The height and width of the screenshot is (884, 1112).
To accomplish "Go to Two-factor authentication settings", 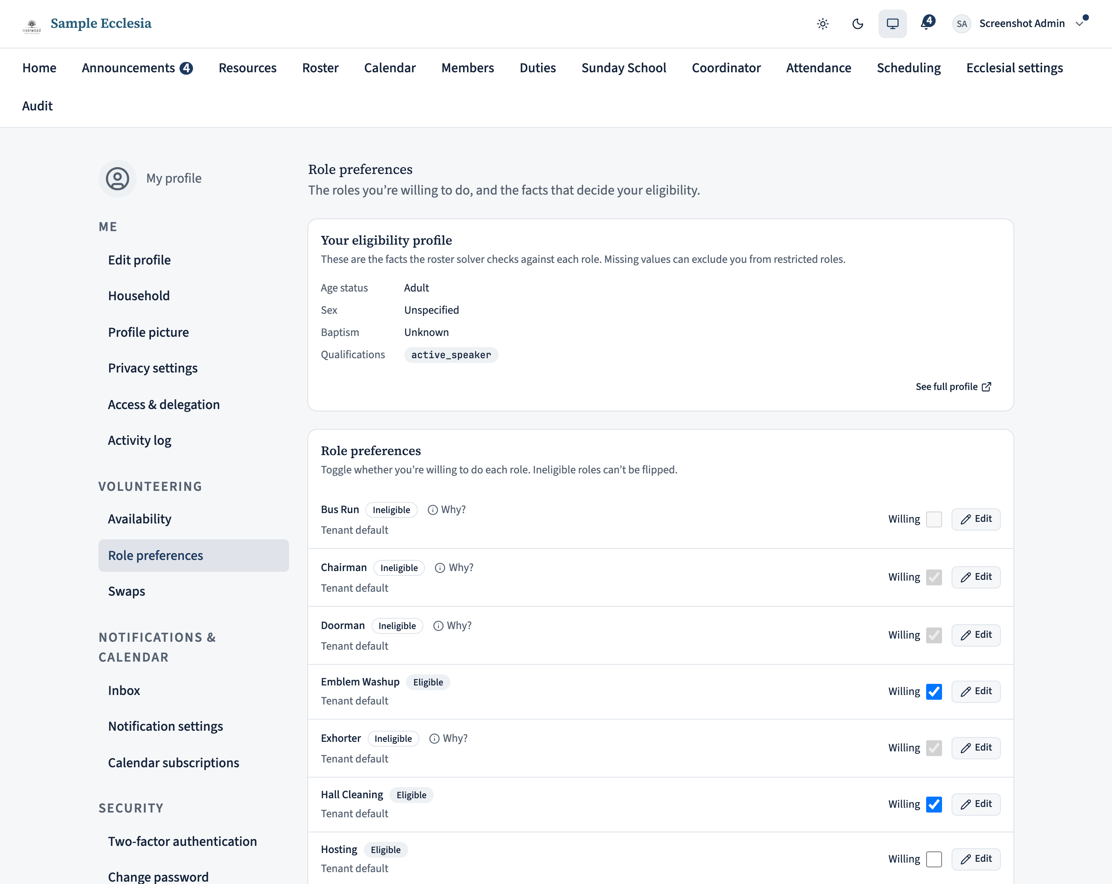I will pyautogui.click(x=193, y=842).
